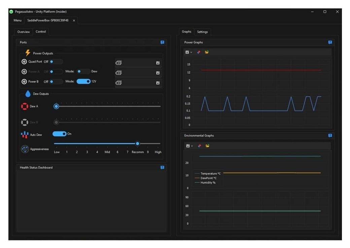Image resolution: width=350 pixels, height=248 pixels.
Task: Disable the Auto Dew switch
Action: 60,134
